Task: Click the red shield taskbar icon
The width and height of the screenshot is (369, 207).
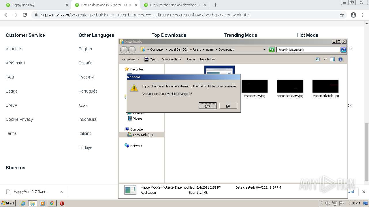Action: coord(62,203)
